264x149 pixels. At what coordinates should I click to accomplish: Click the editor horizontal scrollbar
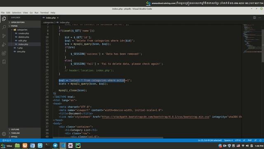tap(108, 138)
